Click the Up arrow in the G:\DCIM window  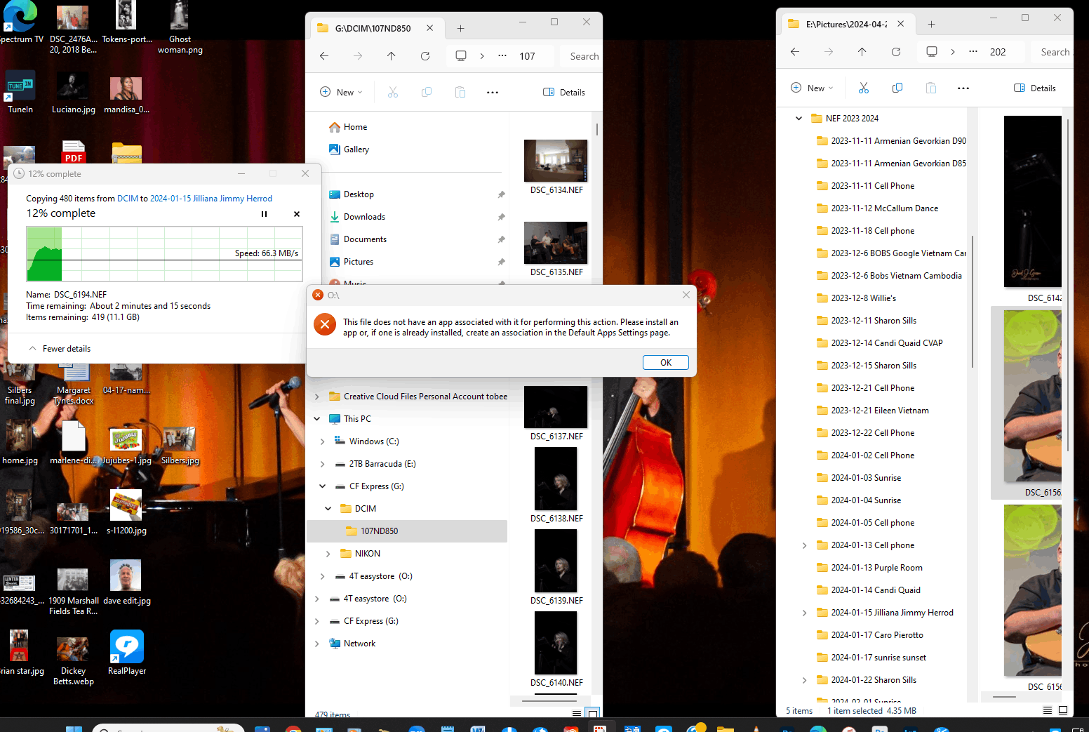(x=392, y=56)
